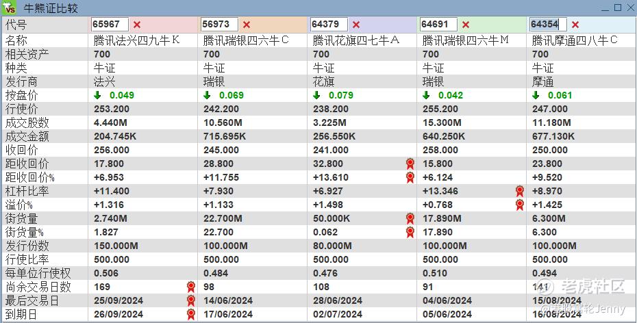Click turnover value 715.695K
637x323 pixels.
tap(225, 137)
